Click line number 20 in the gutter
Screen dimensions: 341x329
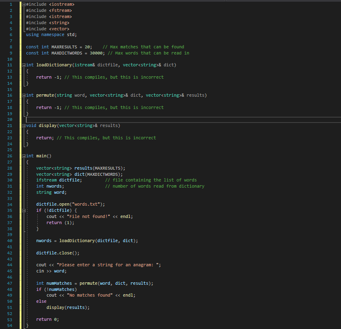point(10,120)
